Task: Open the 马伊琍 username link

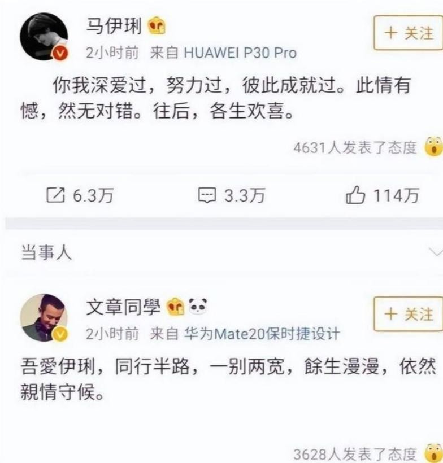Action: coord(114,26)
